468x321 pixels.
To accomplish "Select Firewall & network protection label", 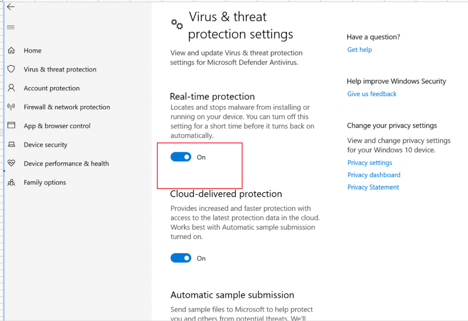I will coord(67,107).
